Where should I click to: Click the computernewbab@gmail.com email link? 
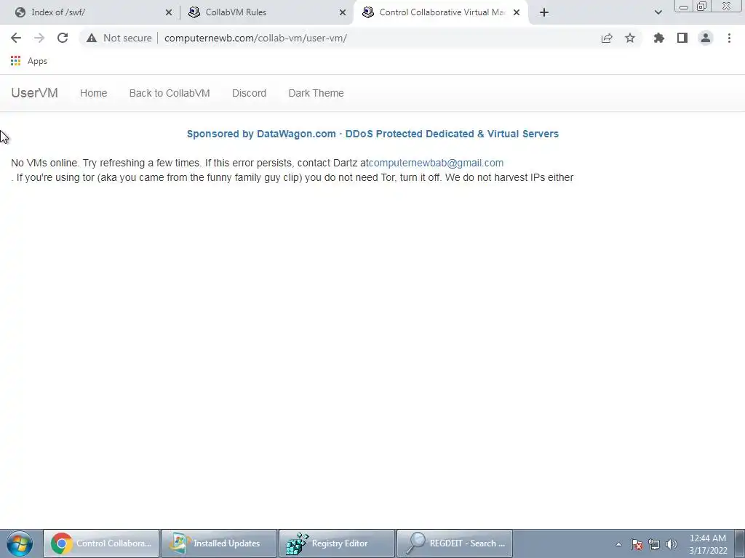click(437, 163)
